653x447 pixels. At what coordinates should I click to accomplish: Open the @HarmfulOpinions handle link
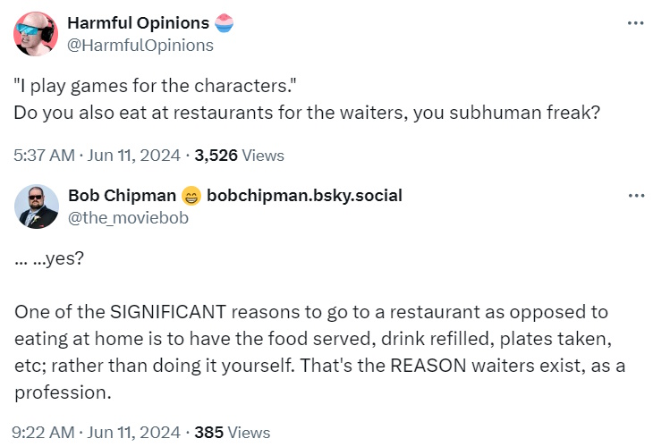(140, 45)
